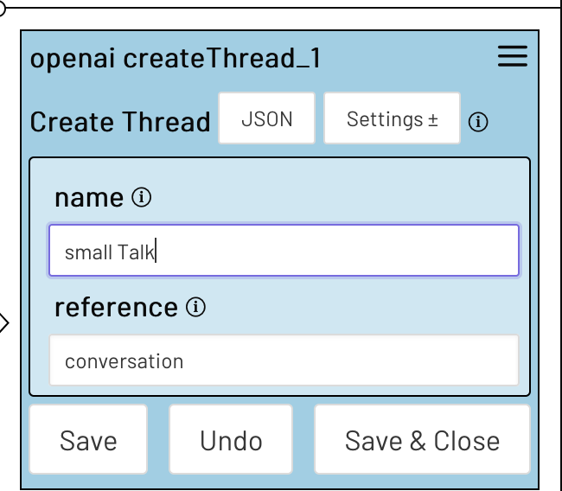
Task: Open the hamburger menu of createThread_1 node
Action: [x=513, y=56]
